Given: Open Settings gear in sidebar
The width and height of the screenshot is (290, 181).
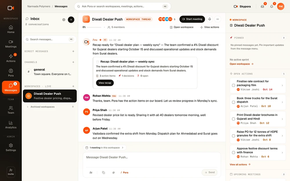Looking at the screenshot, I should point(11,147).
